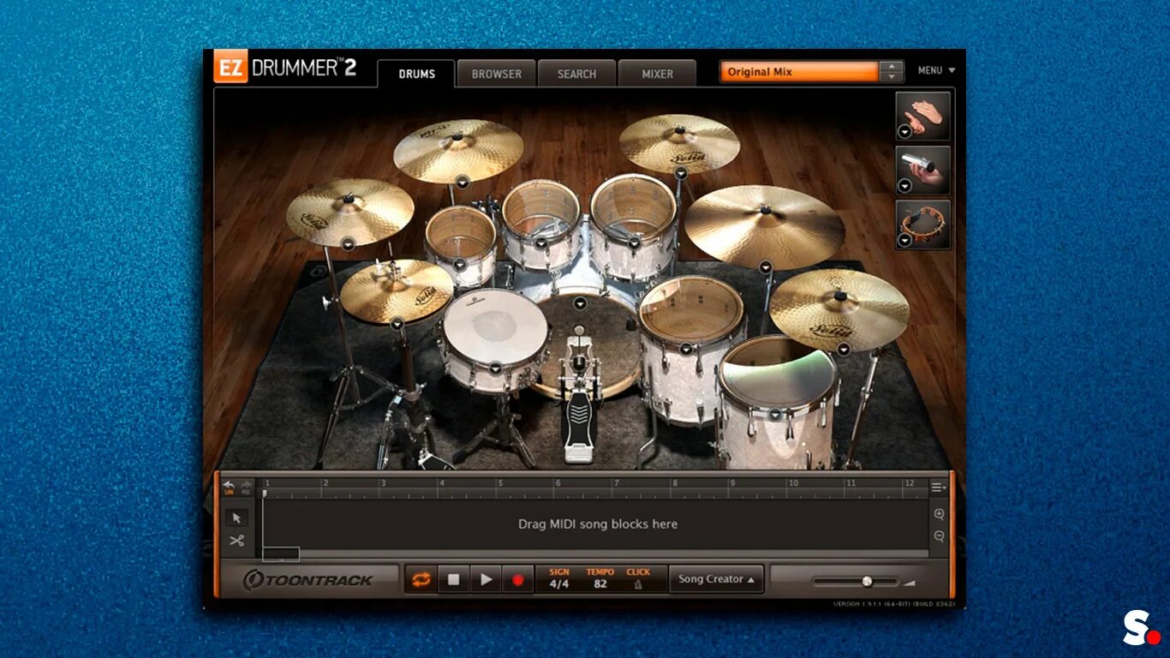Click the master volume slider knob

[x=867, y=581]
